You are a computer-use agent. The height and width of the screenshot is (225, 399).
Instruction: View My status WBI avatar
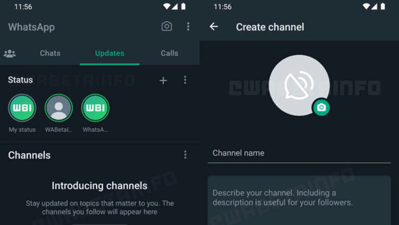(x=22, y=108)
